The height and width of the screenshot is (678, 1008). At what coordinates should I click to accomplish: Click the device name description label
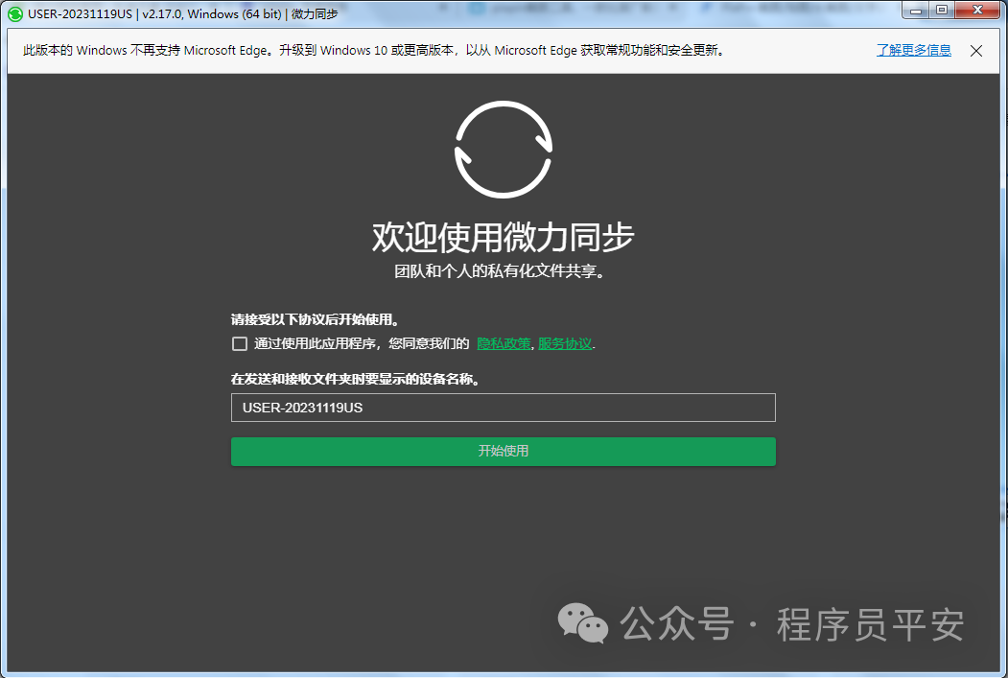[x=356, y=379]
